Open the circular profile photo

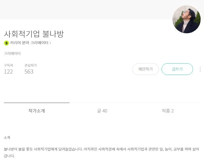pos(186,19)
